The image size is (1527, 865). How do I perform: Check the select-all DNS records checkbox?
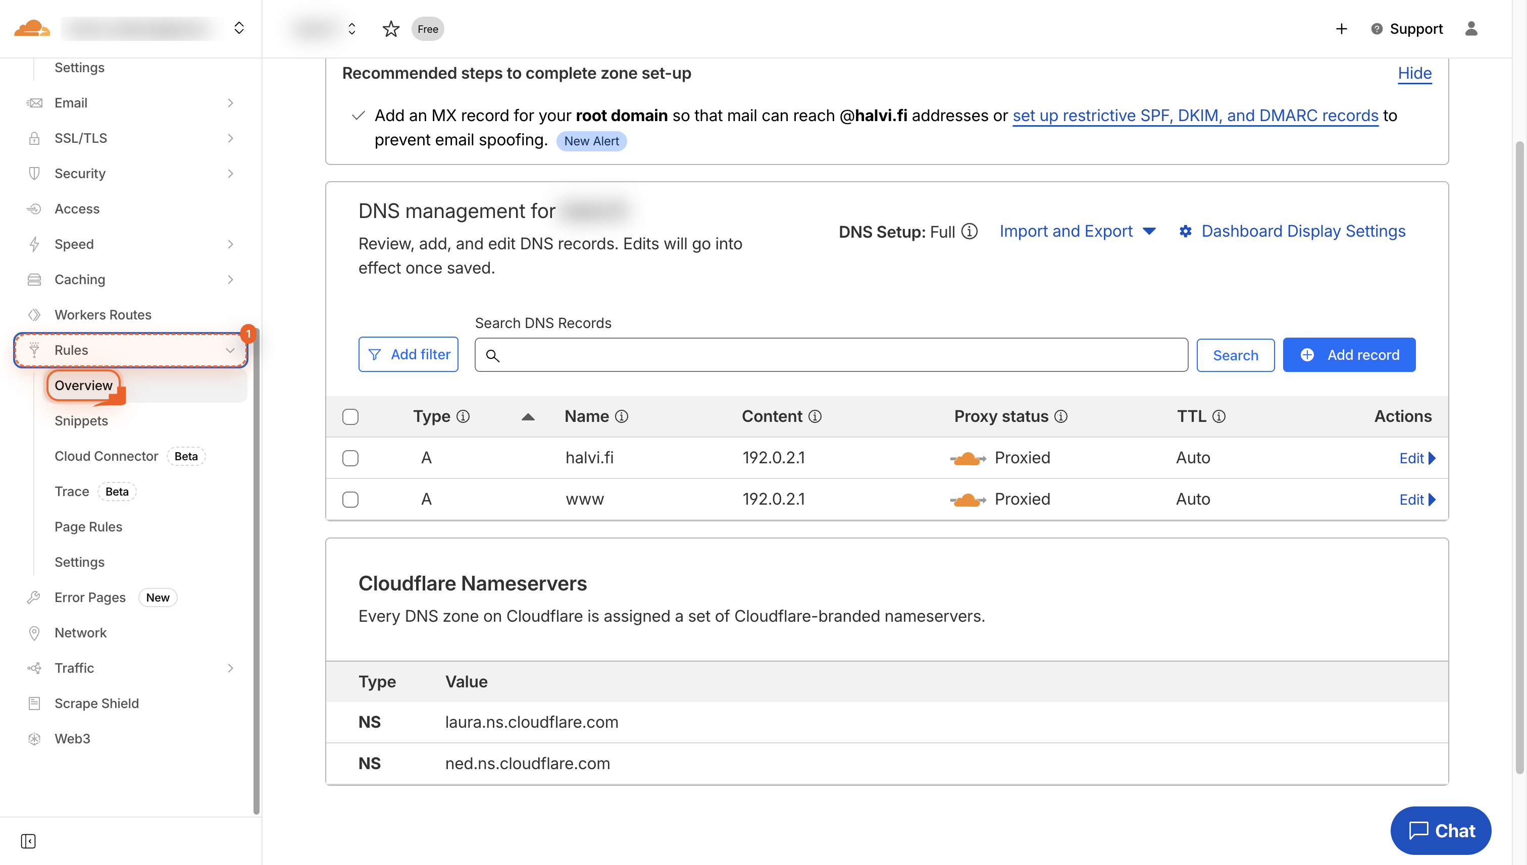coord(350,416)
